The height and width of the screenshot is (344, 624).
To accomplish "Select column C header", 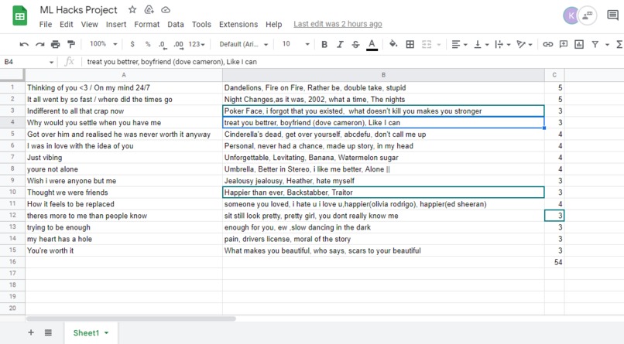I will coord(554,75).
